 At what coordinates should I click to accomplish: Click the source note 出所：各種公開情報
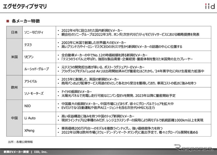[20, 142]
